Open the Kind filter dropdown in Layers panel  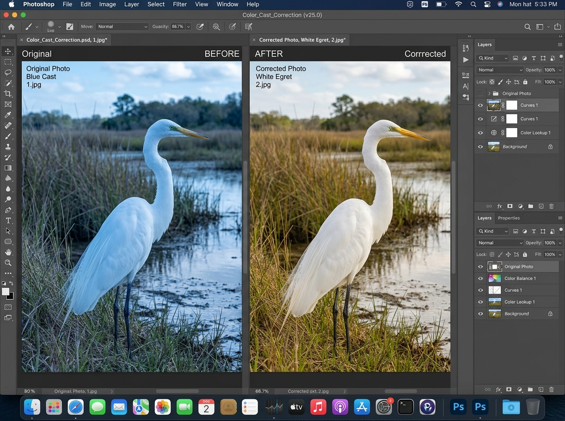(492, 58)
